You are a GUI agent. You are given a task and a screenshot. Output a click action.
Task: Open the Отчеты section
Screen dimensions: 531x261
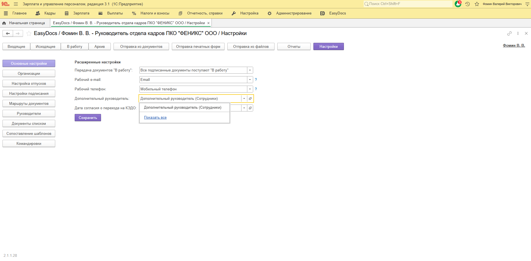294,46
